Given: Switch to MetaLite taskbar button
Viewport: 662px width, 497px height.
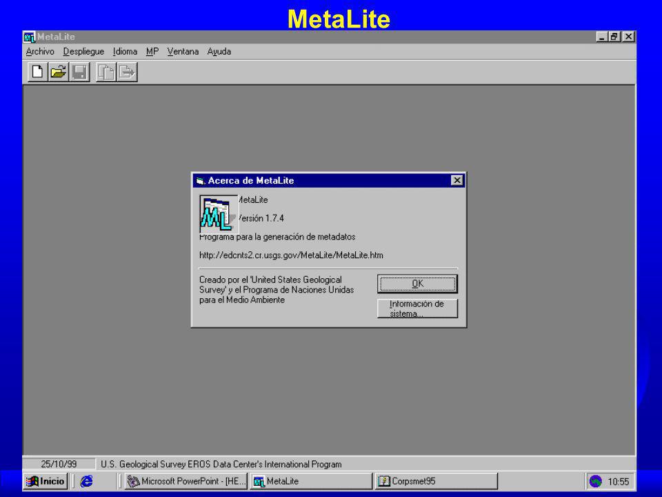Looking at the screenshot, I should (311, 481).
